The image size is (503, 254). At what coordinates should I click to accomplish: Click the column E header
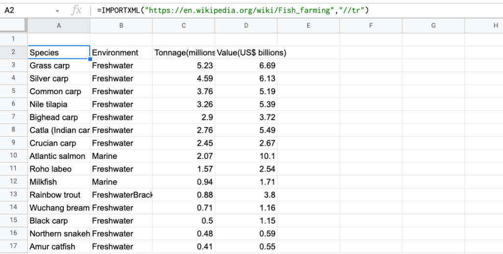pos(308,25)
